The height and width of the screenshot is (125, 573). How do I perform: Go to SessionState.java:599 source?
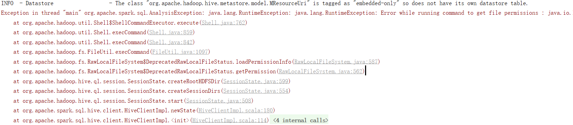(256, 81)
